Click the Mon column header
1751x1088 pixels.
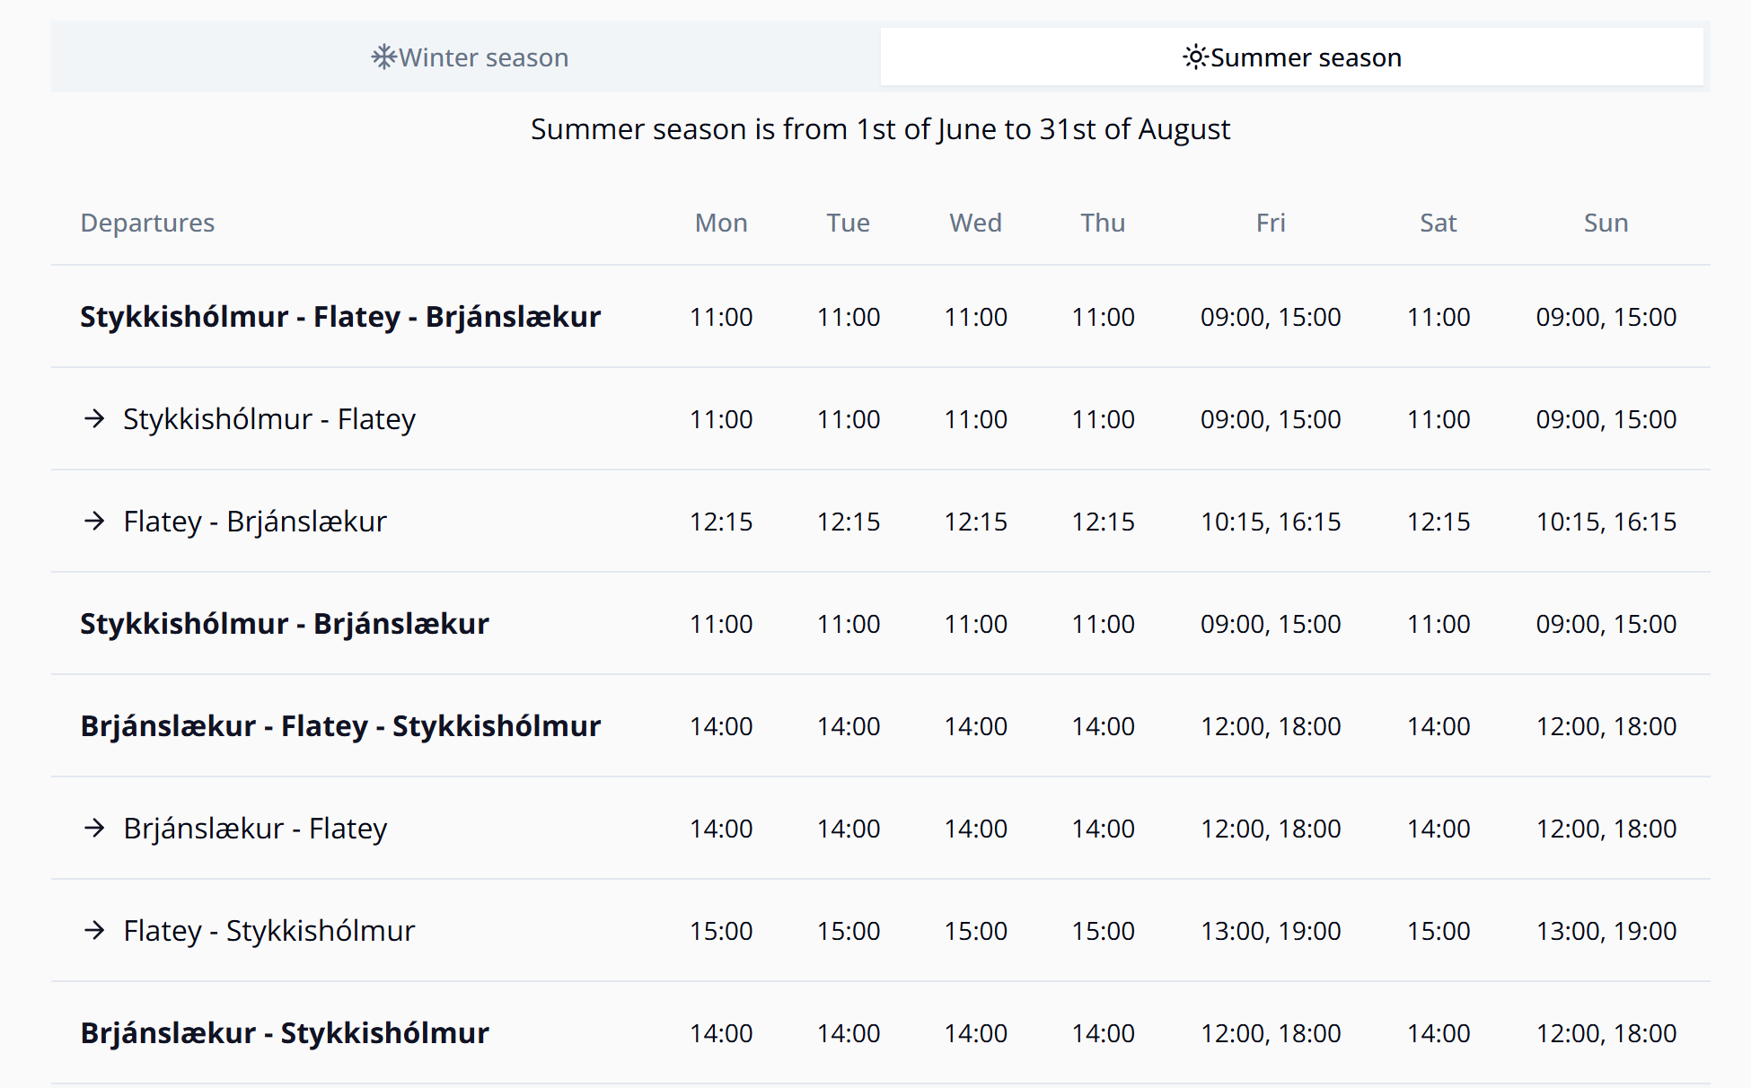pos(721,223)
